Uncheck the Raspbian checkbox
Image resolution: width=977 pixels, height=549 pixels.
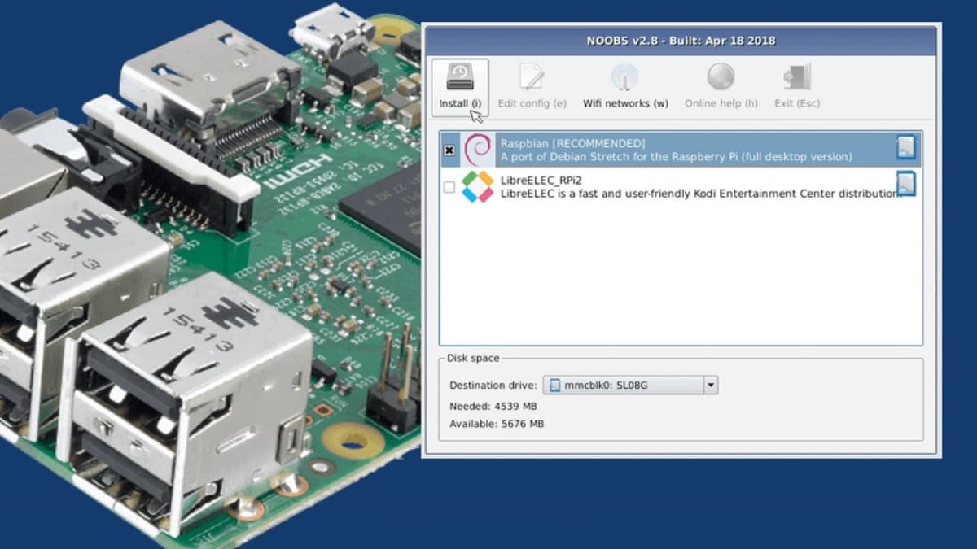(449, 150)
